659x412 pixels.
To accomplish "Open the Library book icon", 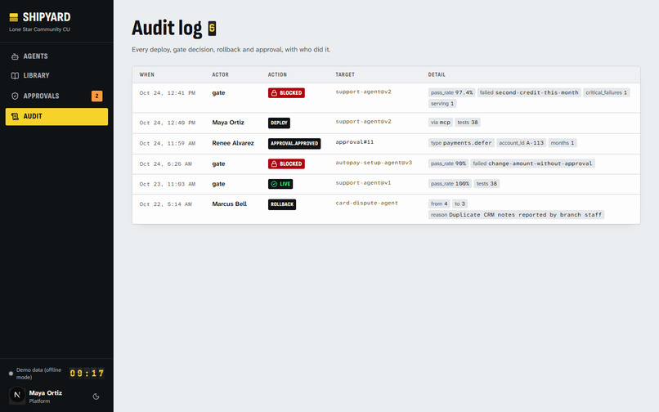I will click(15, 76).
